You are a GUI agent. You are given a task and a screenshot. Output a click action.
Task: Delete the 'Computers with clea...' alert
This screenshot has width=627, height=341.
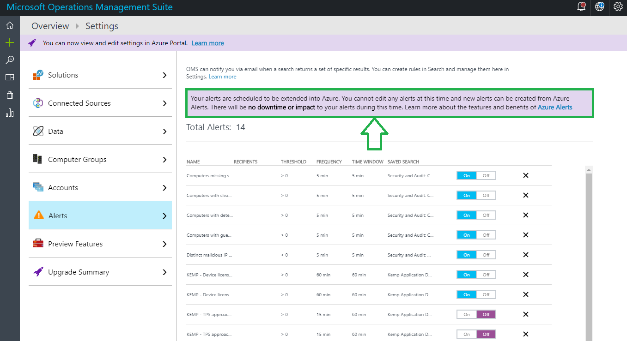click(525, 195)
